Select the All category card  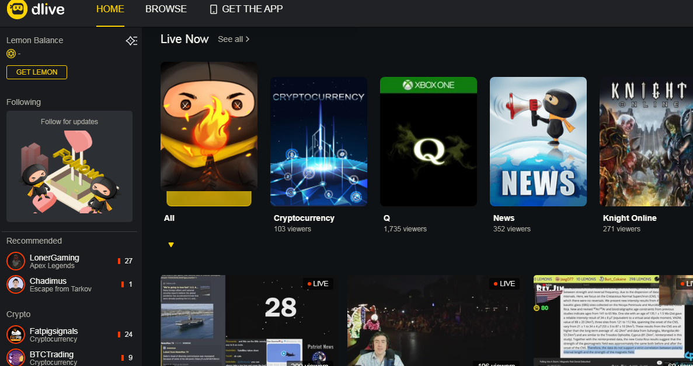(208, 134)
